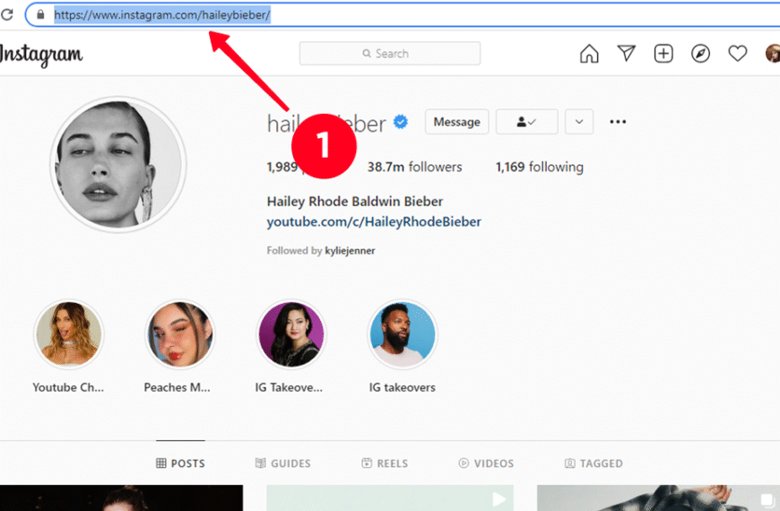Click the Instagram logo
Image resolution: width=780 pixels, height=511 pixels.
click(41, 54)
